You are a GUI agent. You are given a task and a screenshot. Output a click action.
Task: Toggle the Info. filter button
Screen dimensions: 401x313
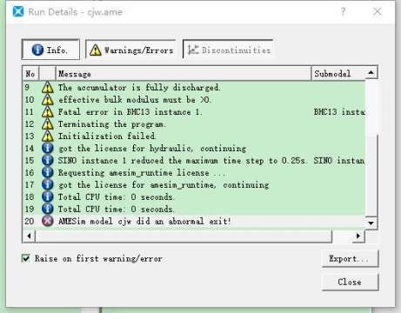pos(50,50)
